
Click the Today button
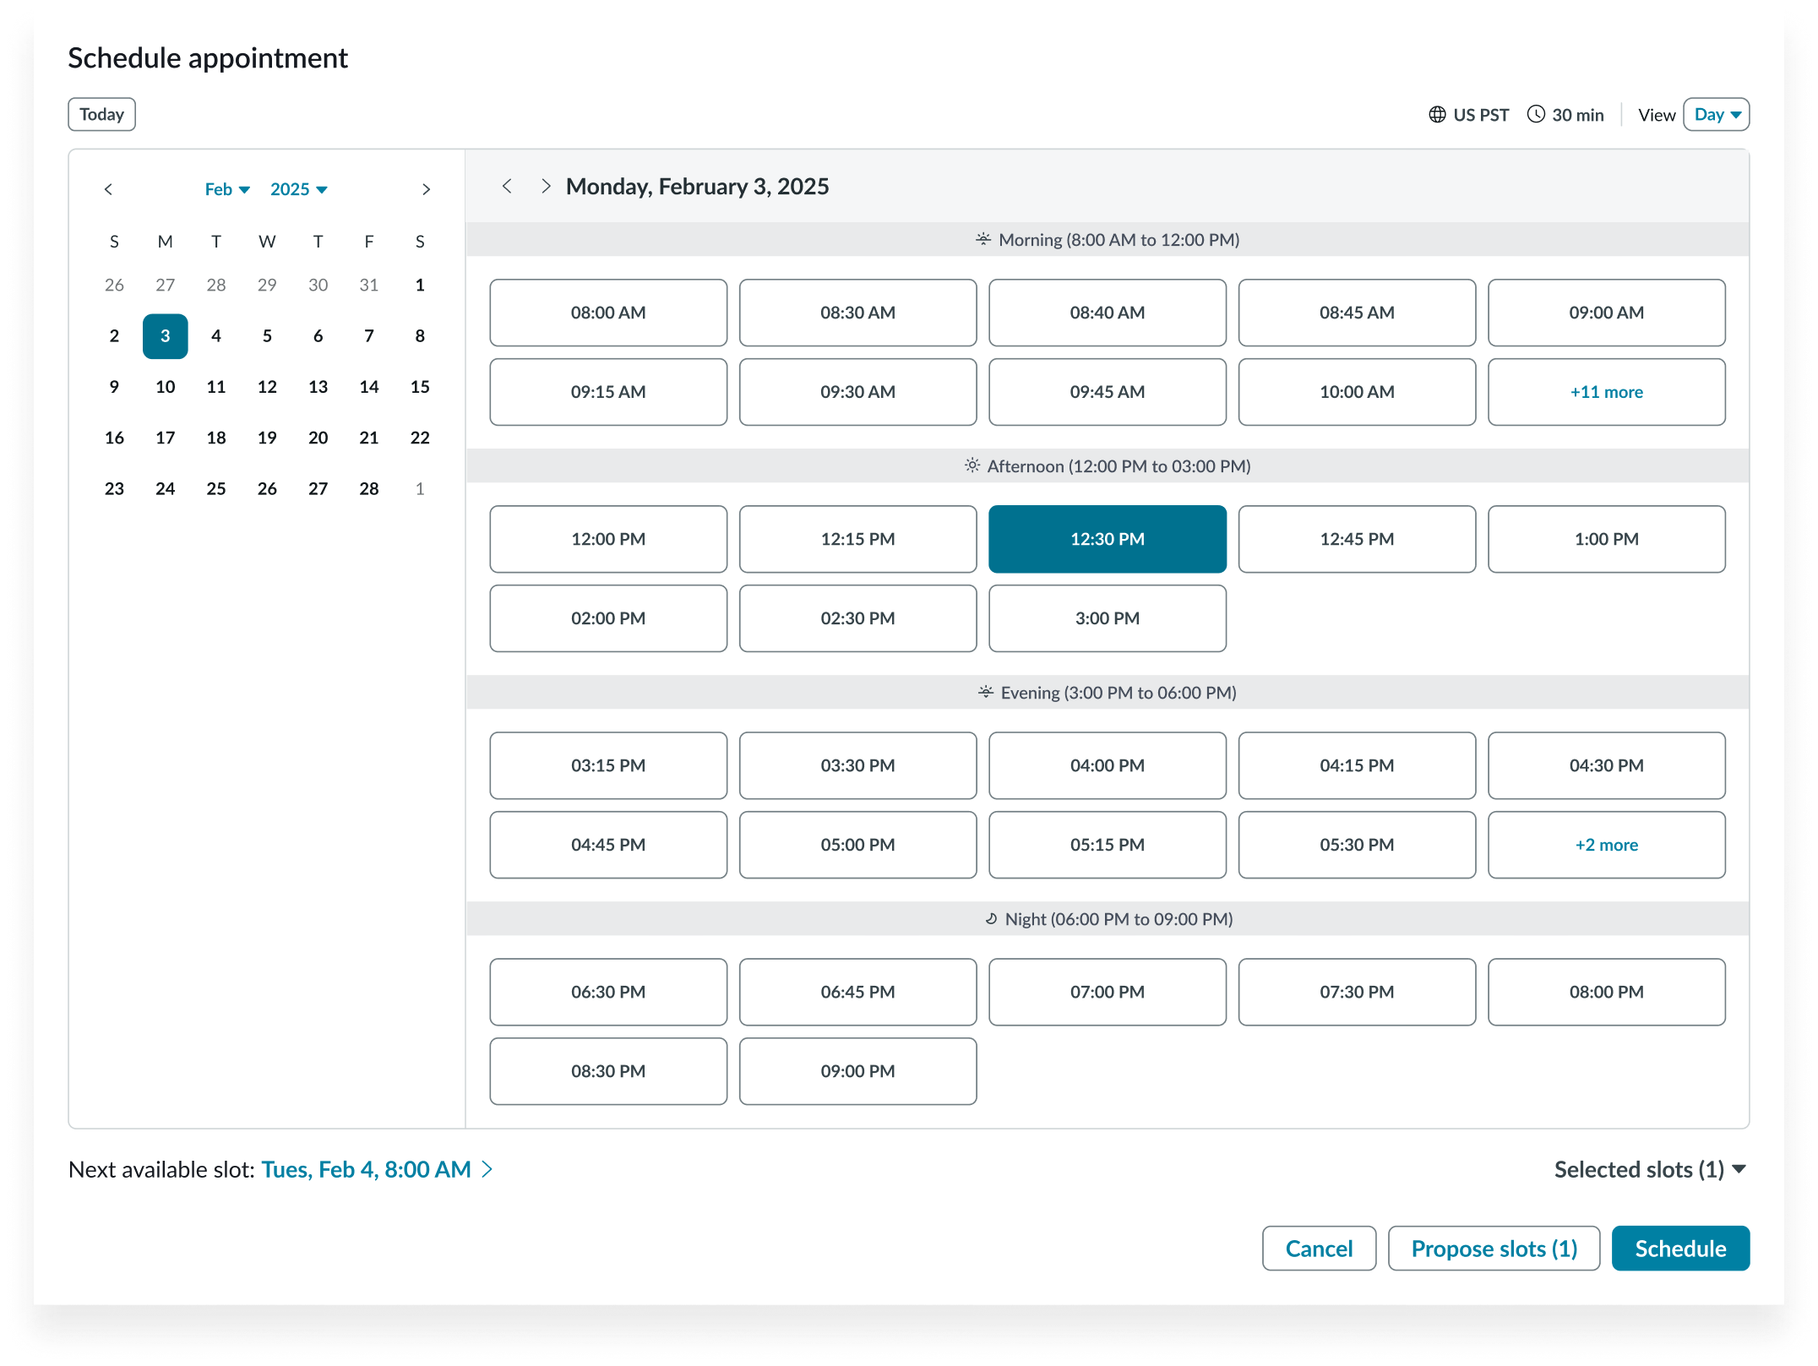click(101, 114)
